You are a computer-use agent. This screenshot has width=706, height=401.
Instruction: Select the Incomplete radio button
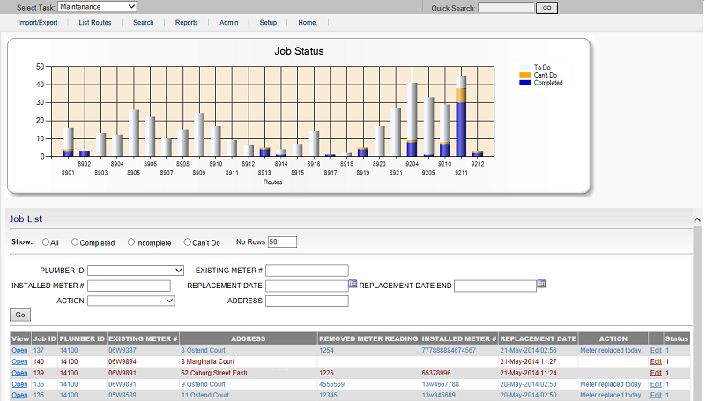click(x=131, y=241)
